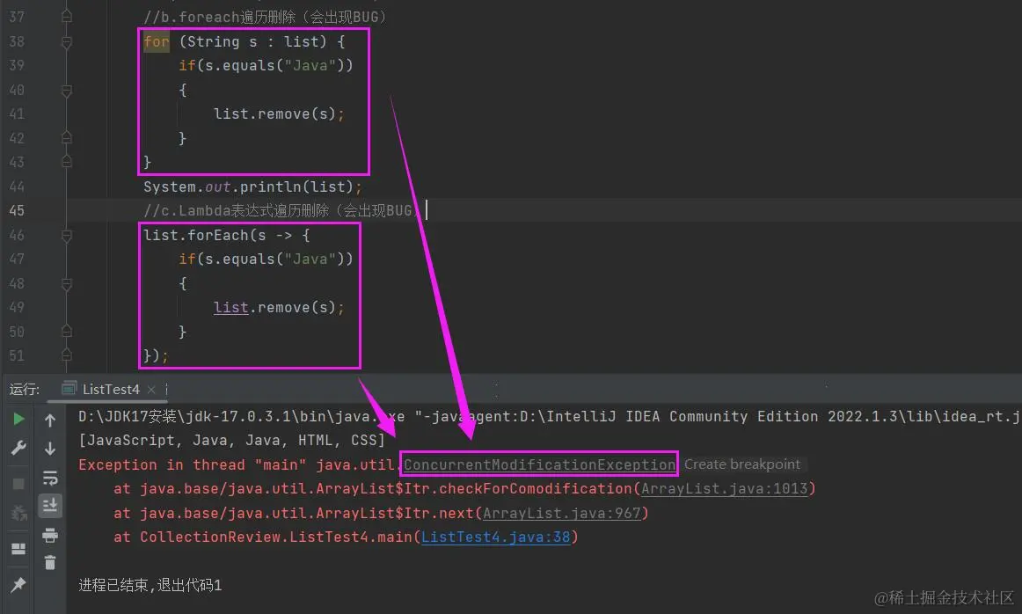Collapse the for loop at line 38

click(67, 42)
